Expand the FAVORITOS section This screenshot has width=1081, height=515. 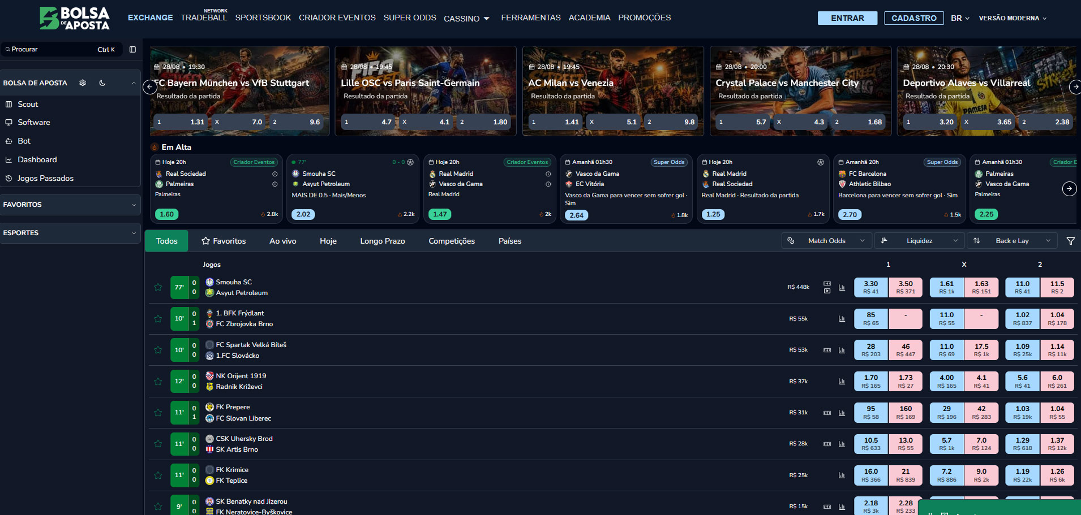pos(70,205)
